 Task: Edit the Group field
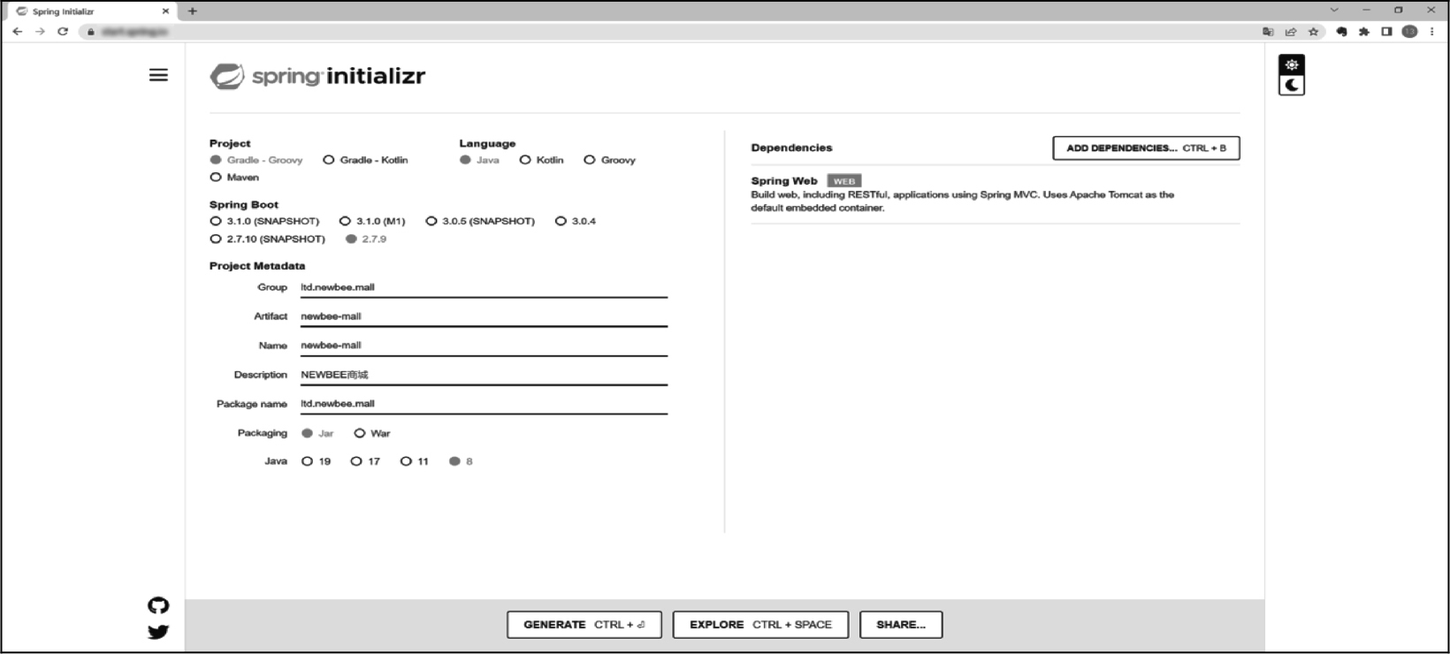(x=484, y=287)
